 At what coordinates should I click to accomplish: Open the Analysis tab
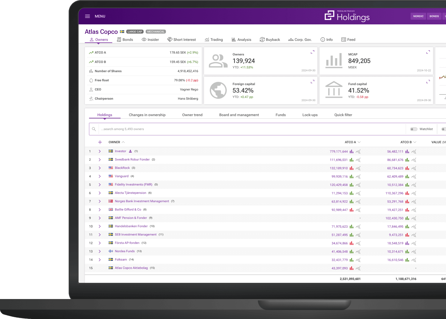click(x=244, y=39)
